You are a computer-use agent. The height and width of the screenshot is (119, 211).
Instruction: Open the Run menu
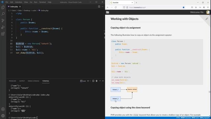pyautogui.click(x=36, y=2)
